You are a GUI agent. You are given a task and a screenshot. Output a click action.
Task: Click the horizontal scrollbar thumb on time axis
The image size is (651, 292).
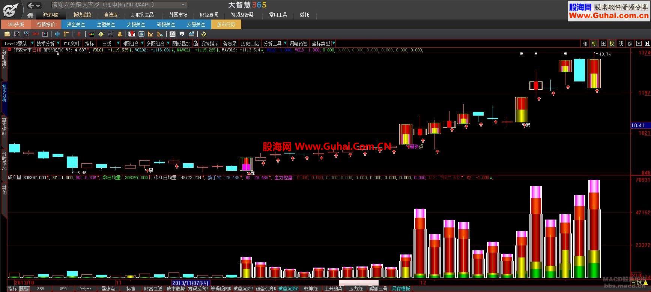pyautogui.click(x=359, y=283)
